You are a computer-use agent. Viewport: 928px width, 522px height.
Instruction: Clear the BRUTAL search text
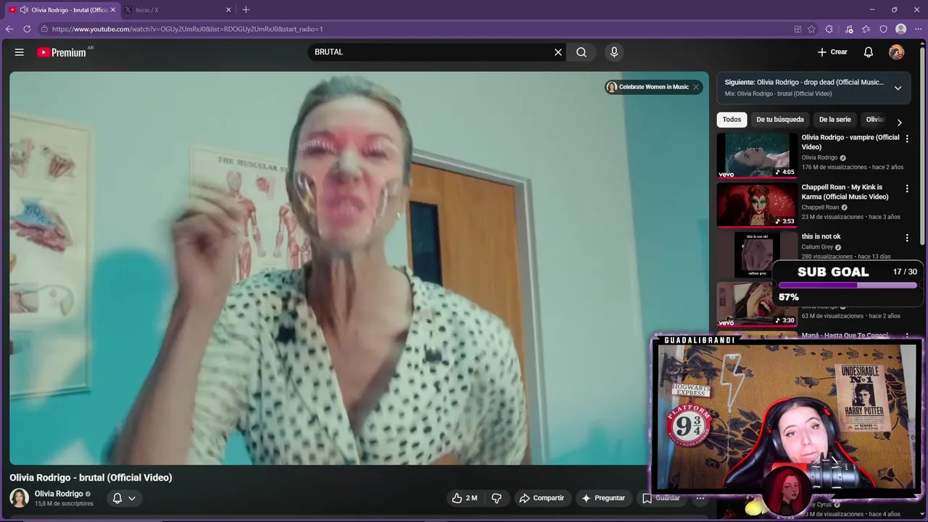558,52
